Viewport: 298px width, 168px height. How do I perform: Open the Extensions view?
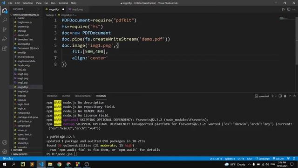[x=5, y=49]
